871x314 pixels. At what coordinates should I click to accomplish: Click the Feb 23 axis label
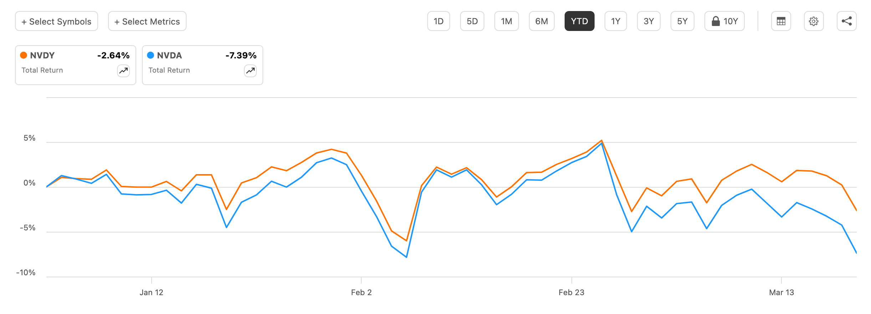click(x=572, y=293)
